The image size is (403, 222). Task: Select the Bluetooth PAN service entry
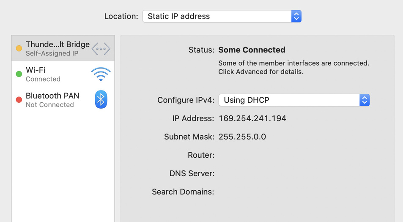pyautogui.click(x=52, y=96)
